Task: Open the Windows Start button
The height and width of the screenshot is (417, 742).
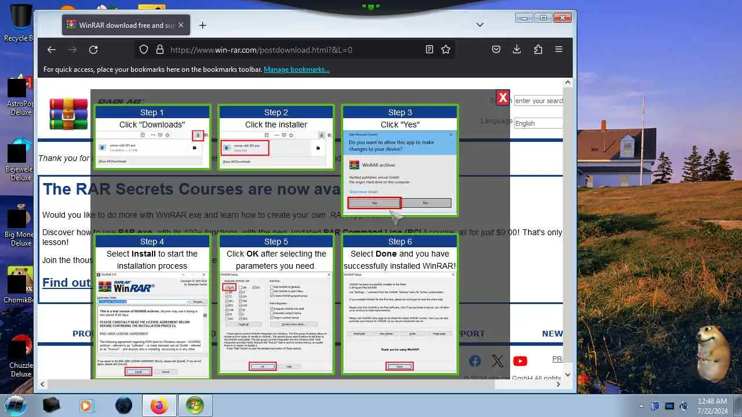Action: [15, 405]
